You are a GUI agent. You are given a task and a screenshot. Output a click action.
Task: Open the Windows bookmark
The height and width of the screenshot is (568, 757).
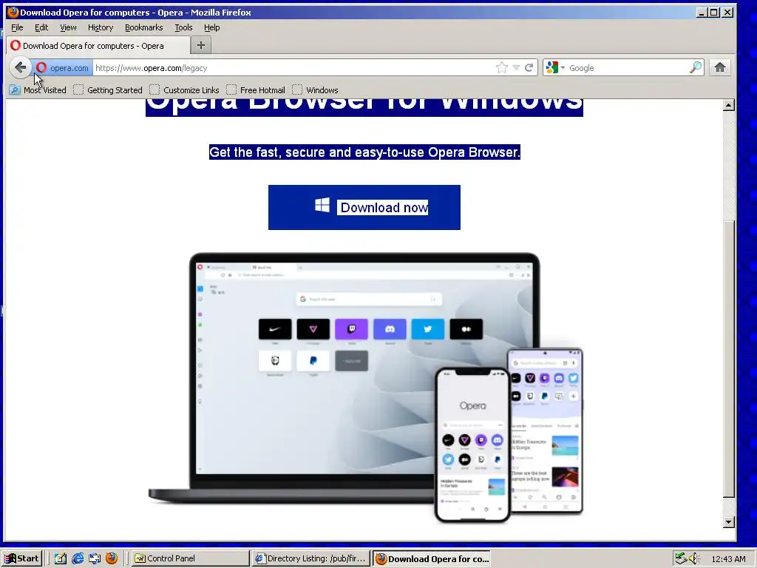point(315,89)
